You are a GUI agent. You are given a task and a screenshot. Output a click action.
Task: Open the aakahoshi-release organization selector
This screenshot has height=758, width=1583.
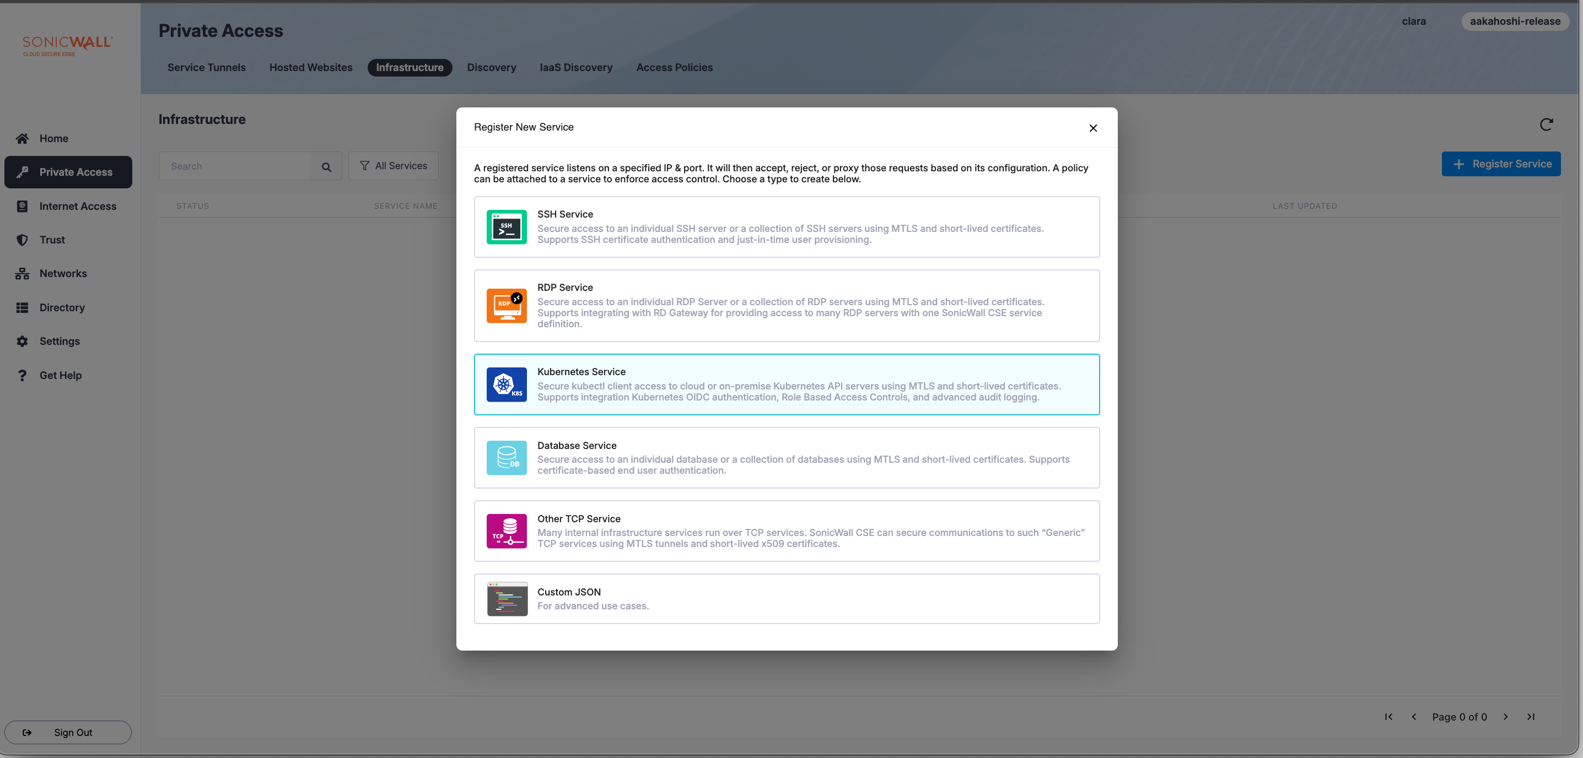point(1514,21)
